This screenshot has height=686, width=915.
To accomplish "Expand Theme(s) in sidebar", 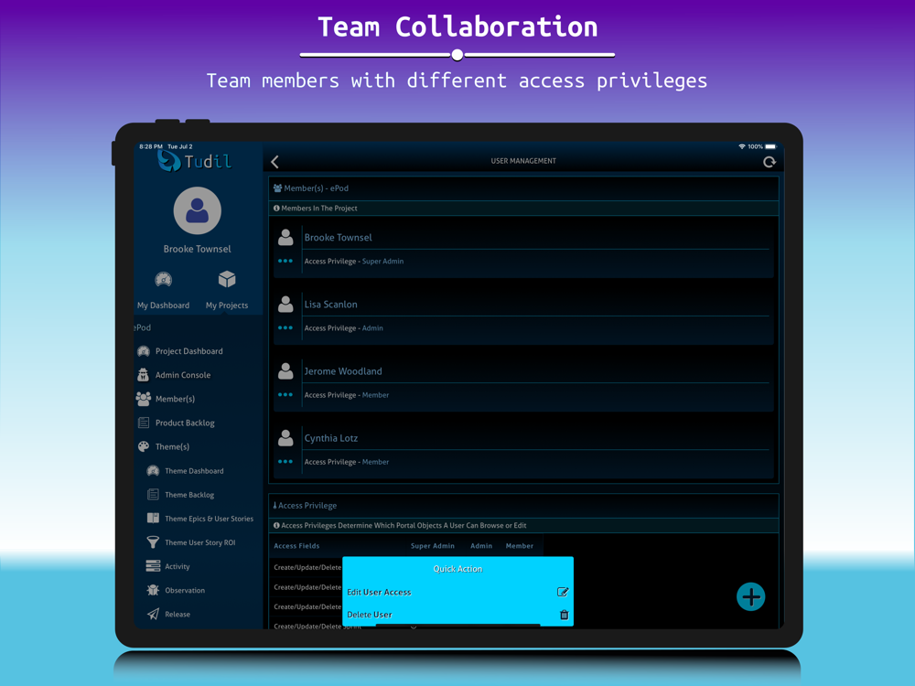I will pyautogui.click(x=172, y=447).
